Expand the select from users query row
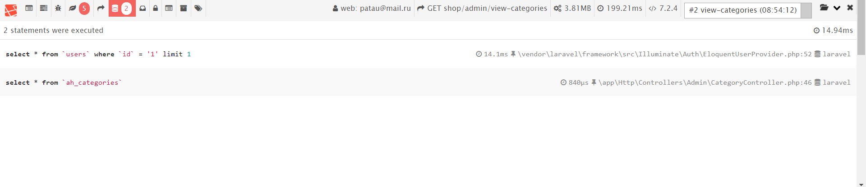This screenshot has width=866, height=187. [428, 54]
